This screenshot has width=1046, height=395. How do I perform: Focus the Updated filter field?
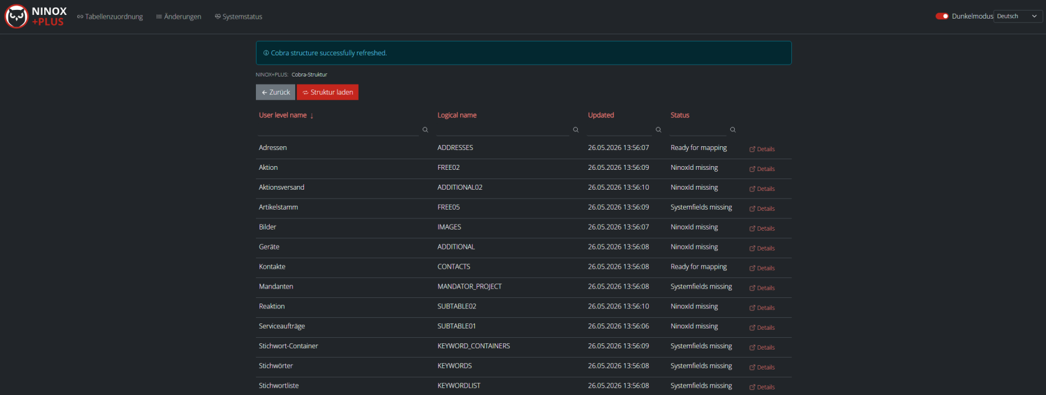(x=620, y=129)
